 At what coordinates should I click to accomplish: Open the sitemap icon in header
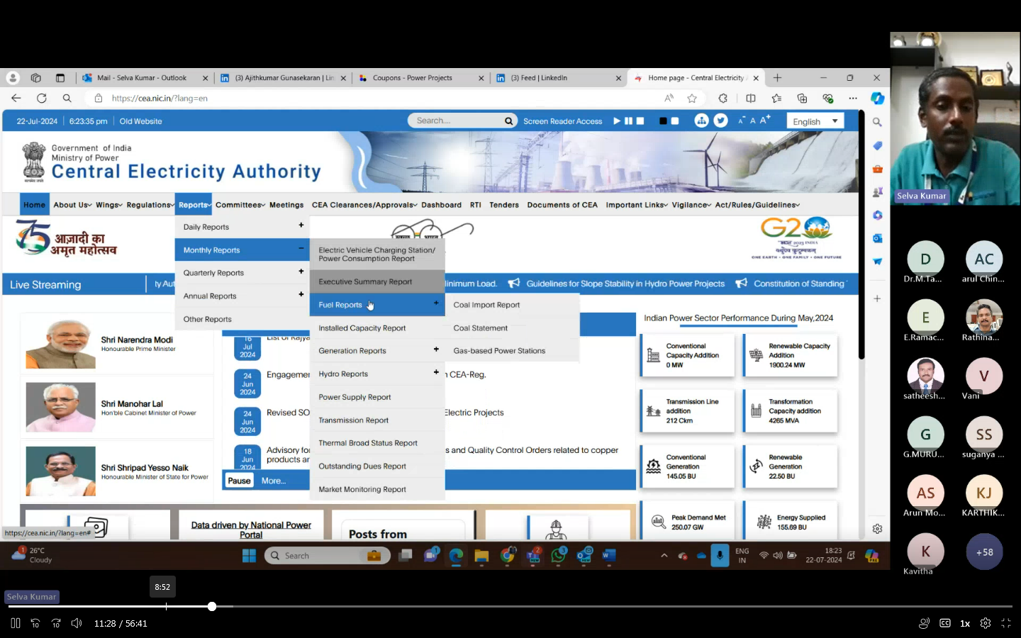tap(701, 121)
